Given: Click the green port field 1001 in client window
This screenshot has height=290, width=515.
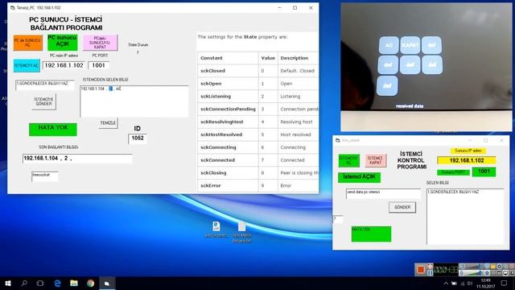Looking at the screenshot, I should pos(484,172).
